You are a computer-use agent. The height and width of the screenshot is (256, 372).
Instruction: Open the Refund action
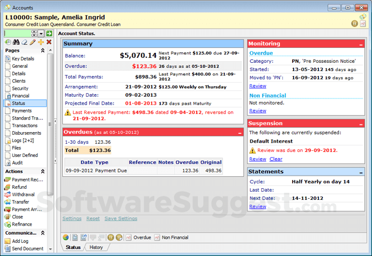pos(20,187)
